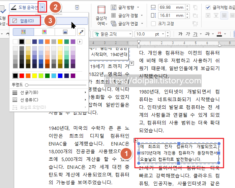
Task: Click the top-center resize handle of text box
Action: (179, 143)
